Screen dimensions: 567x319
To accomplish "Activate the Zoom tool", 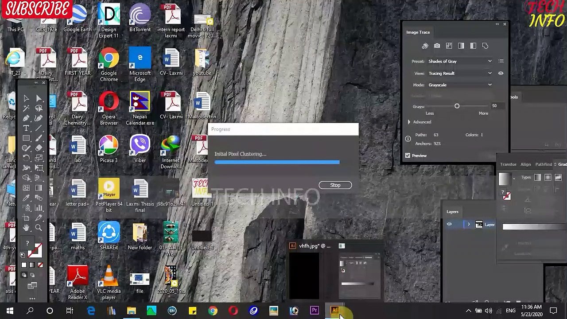I will (39, 228).
